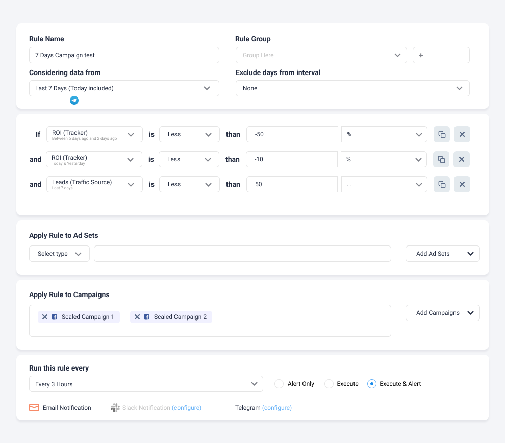Remove Scaled Campaign 1 tag
Viewport: 505px width, 443px height.
[x=45, y=317]
